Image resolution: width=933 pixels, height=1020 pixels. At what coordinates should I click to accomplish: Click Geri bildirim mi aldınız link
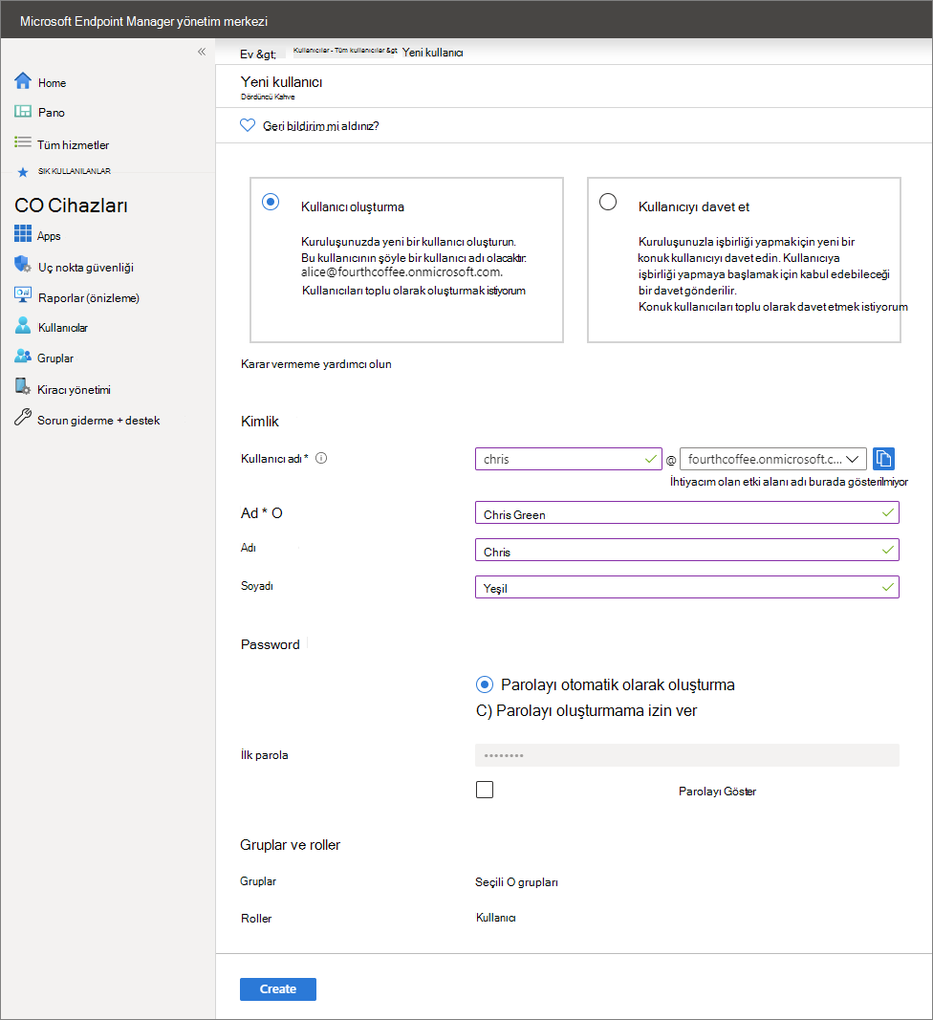[x=321, y=126]
